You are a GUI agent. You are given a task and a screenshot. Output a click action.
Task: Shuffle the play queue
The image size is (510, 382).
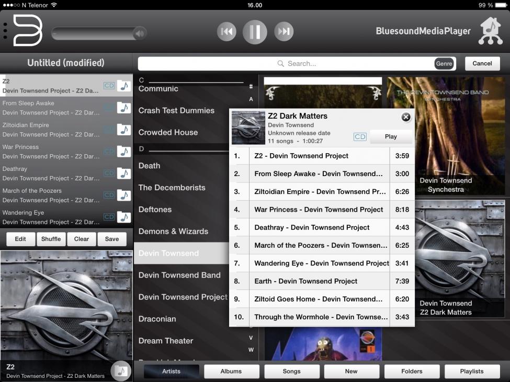pyautogui.click(x=51, y=239)
